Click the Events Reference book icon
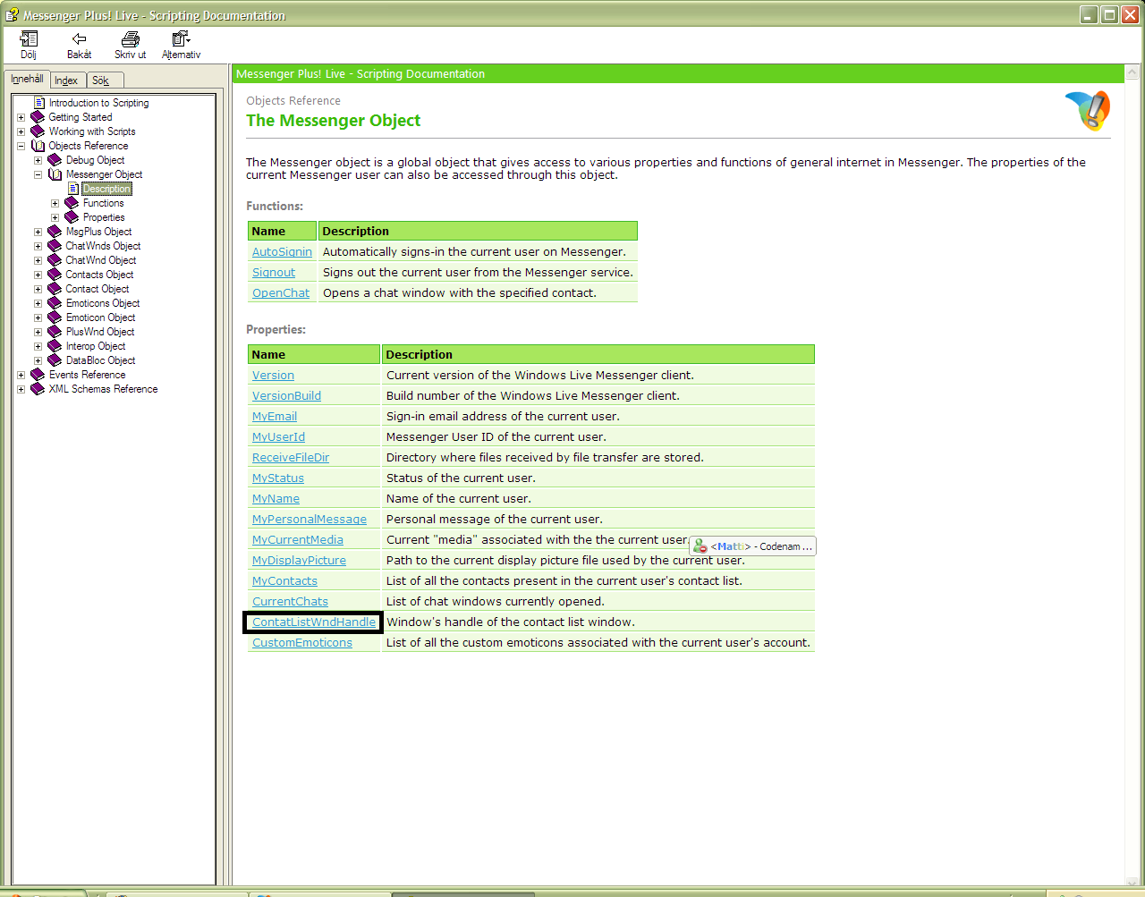 (38, 375)
